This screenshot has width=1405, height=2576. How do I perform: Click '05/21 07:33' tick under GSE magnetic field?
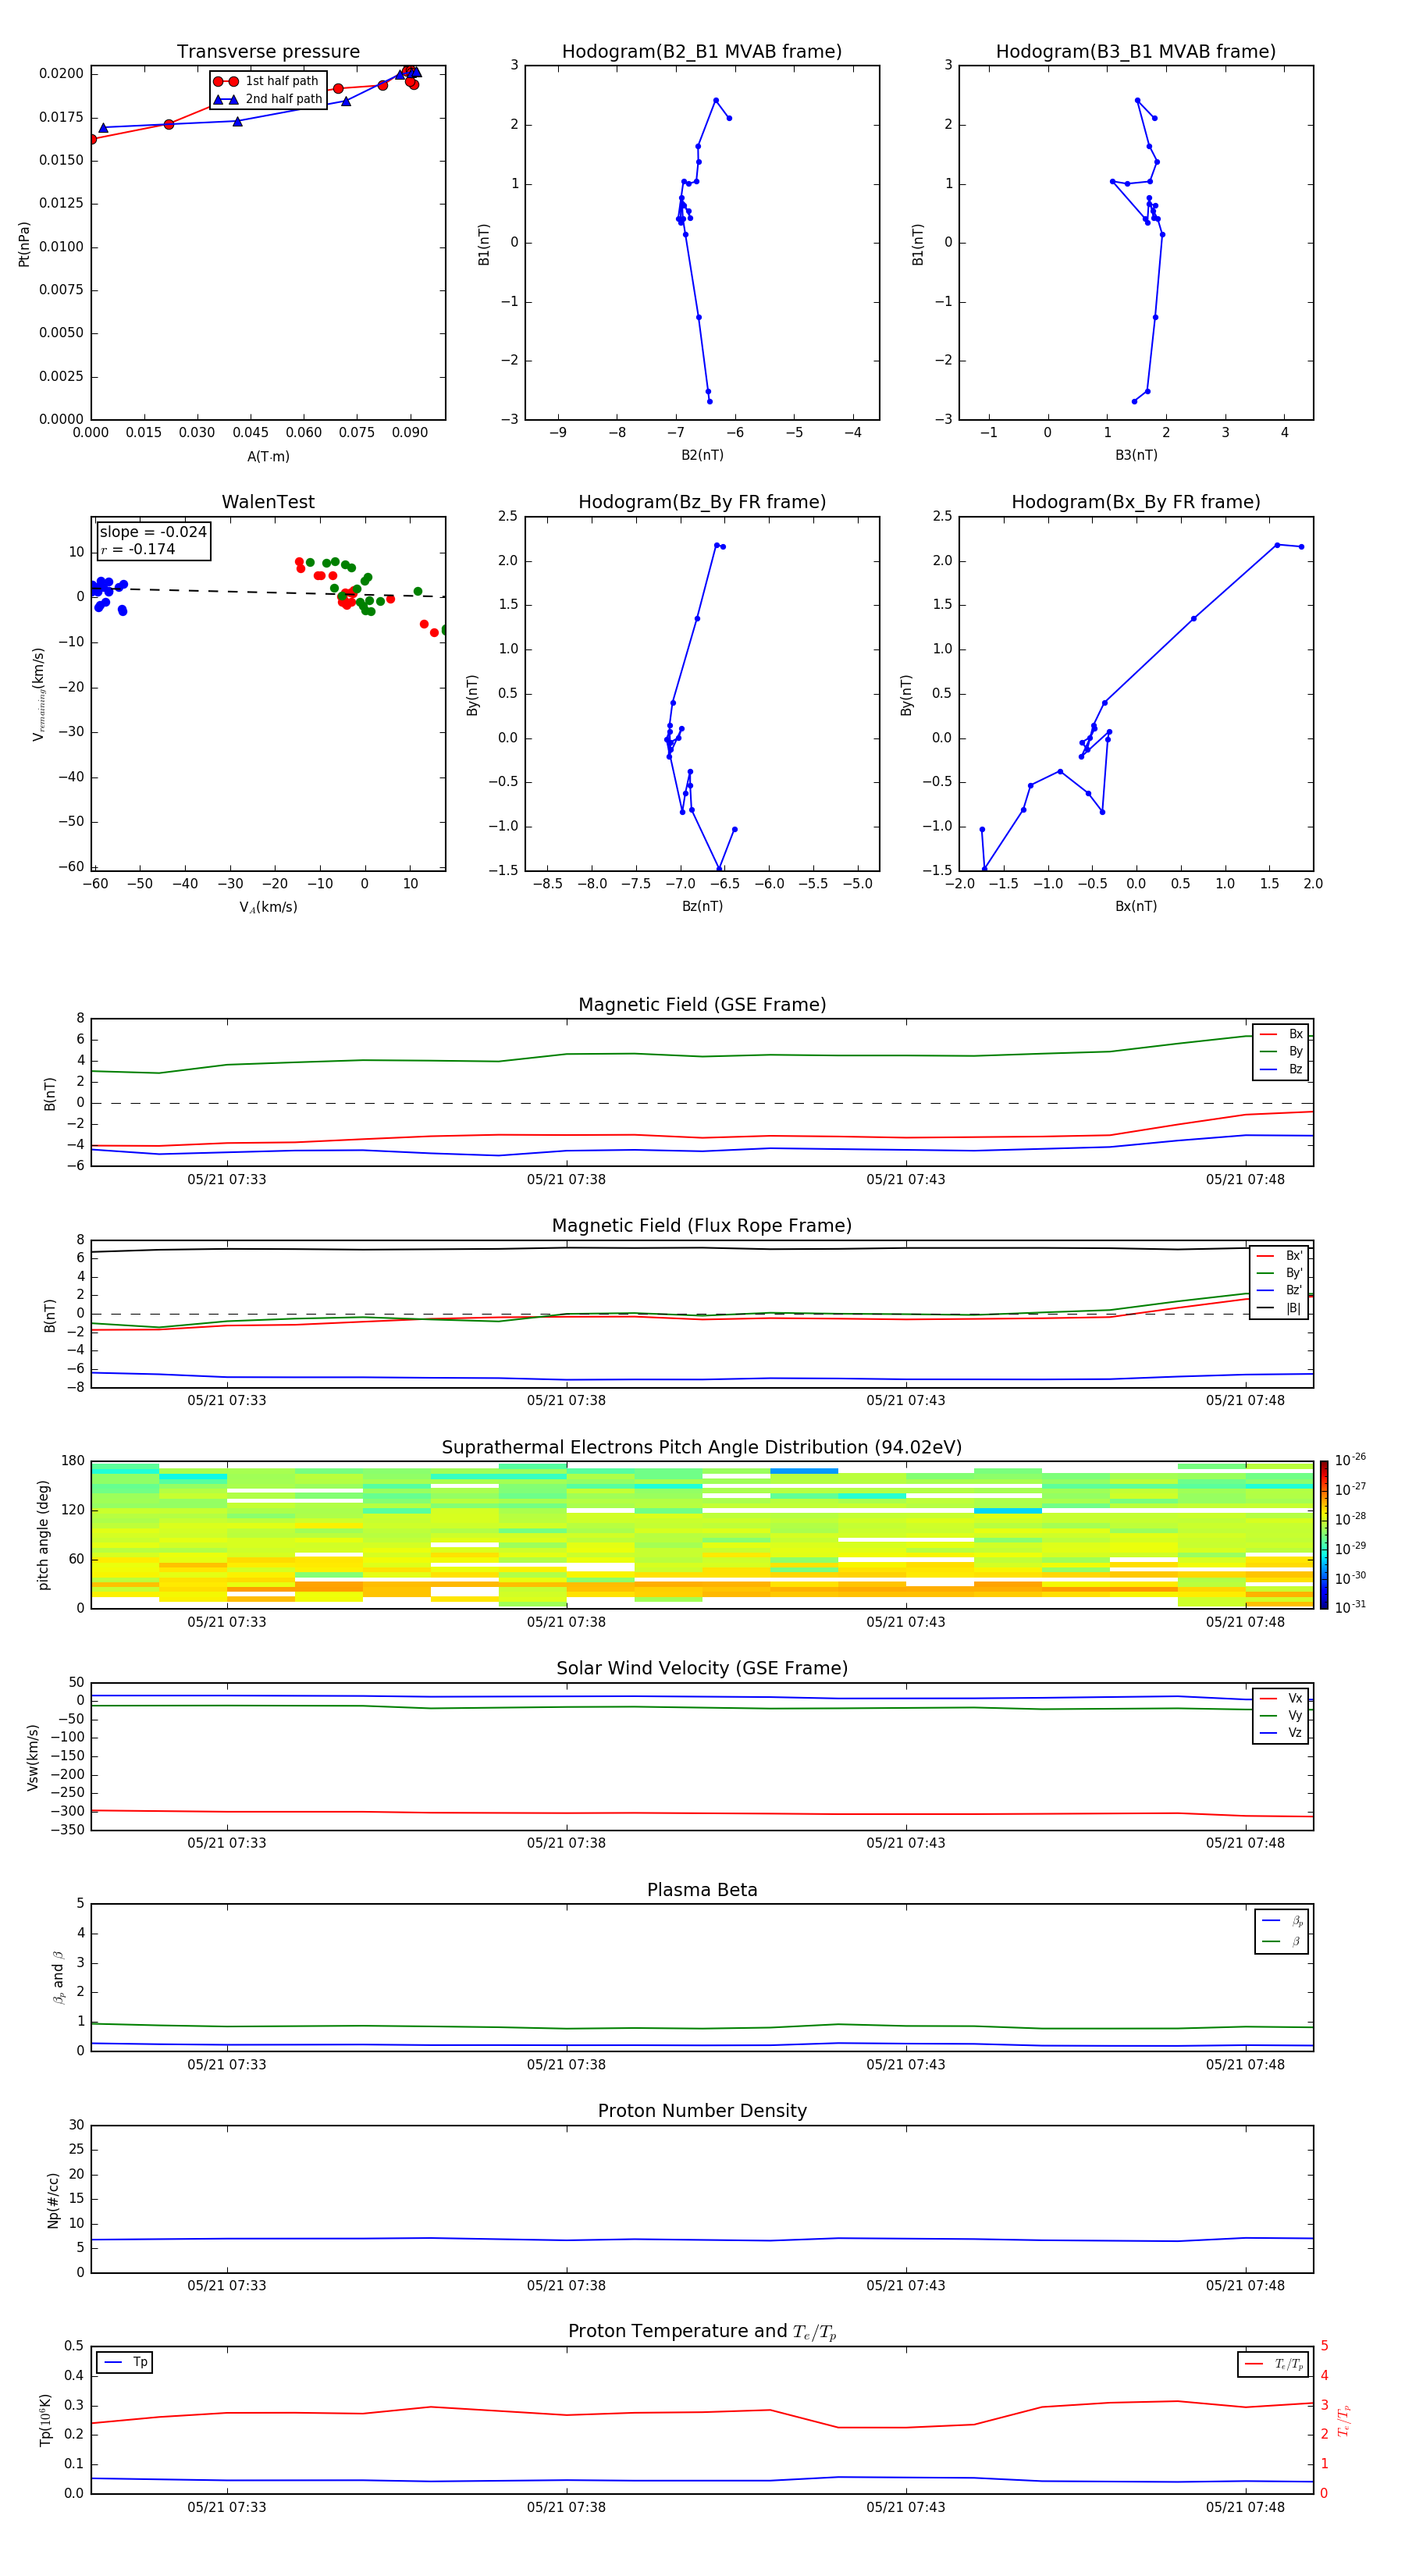click(227, 1179)
